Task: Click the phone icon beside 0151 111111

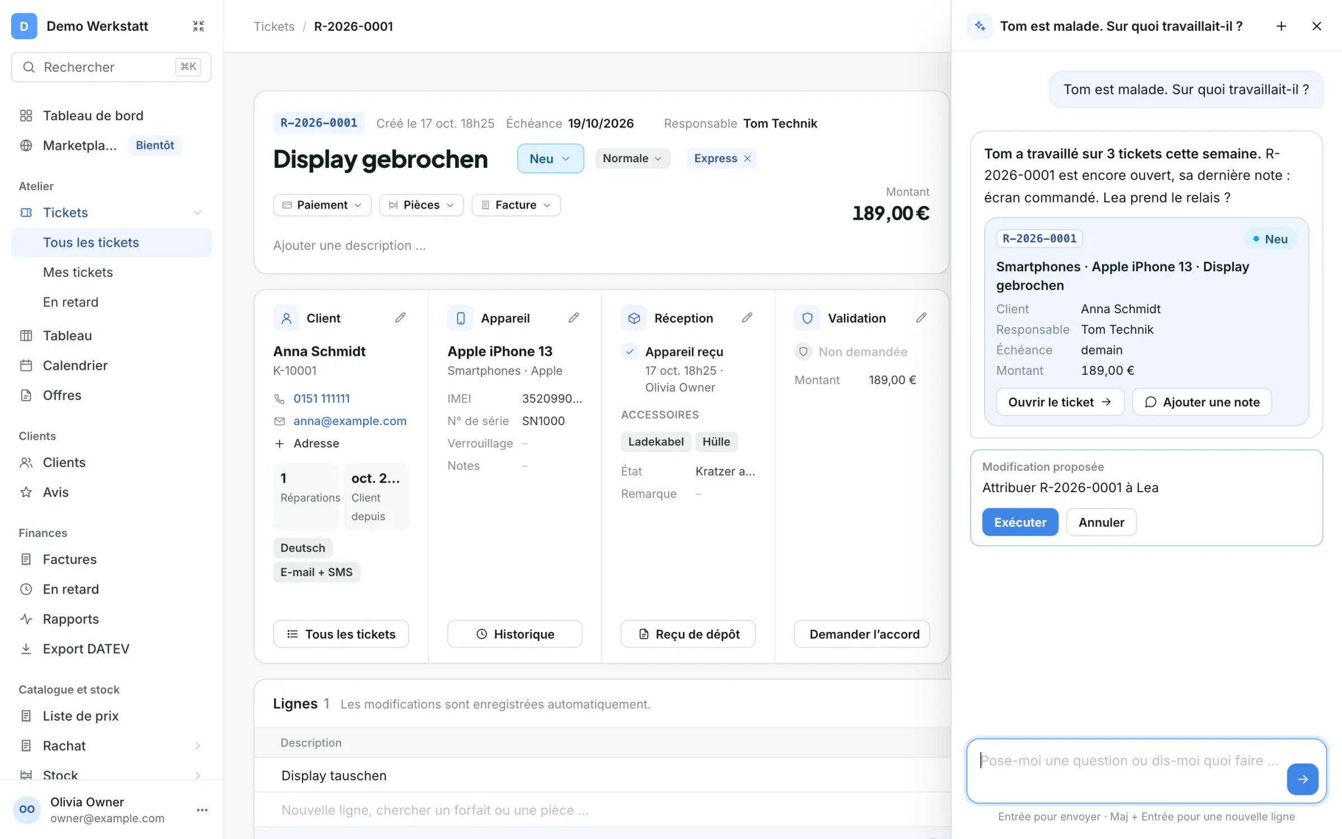Action: pyautogui.click(x=280, y=399)
